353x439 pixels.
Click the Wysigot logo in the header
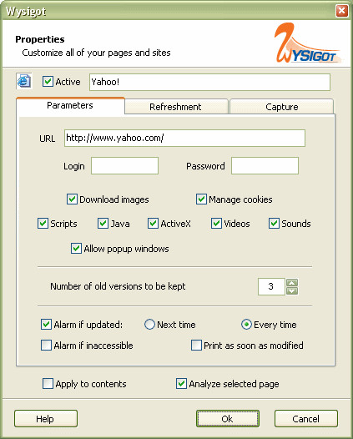coord(307,43)
